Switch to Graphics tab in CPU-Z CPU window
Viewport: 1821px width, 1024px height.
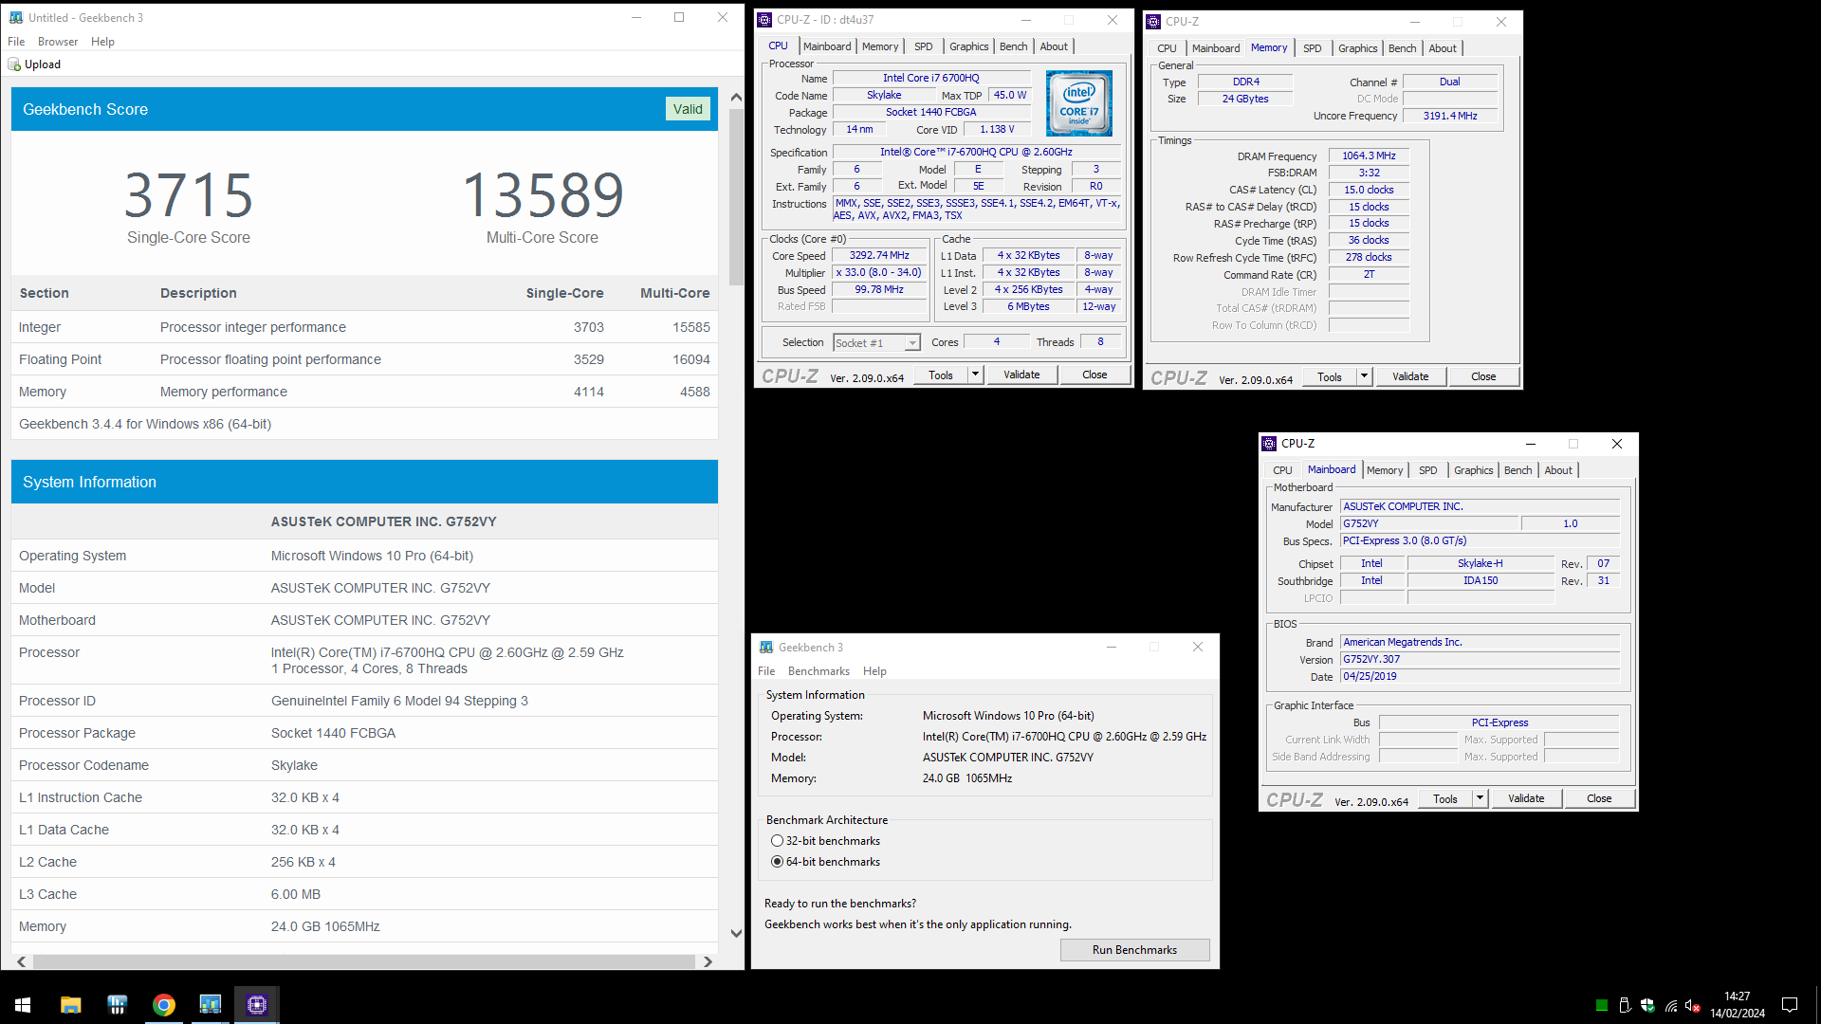coord(968,46)
